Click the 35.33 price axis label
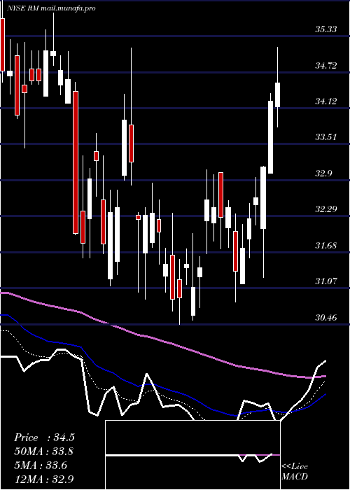 [326, 29]
